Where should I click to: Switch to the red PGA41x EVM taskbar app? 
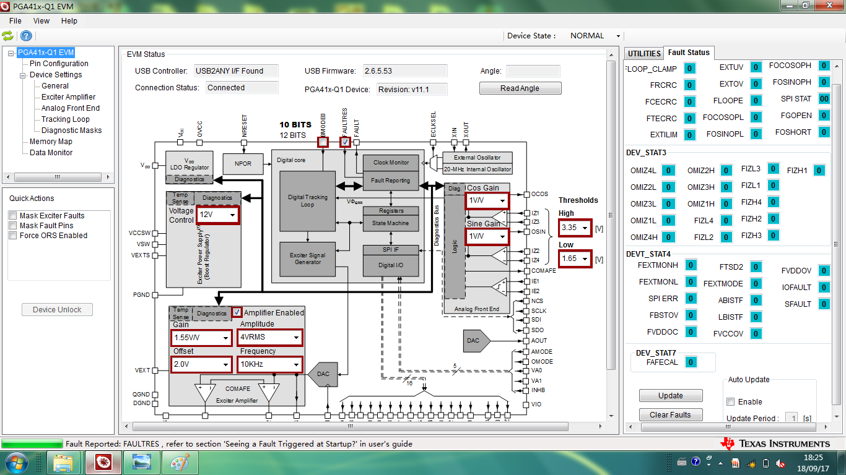(102, 463)
